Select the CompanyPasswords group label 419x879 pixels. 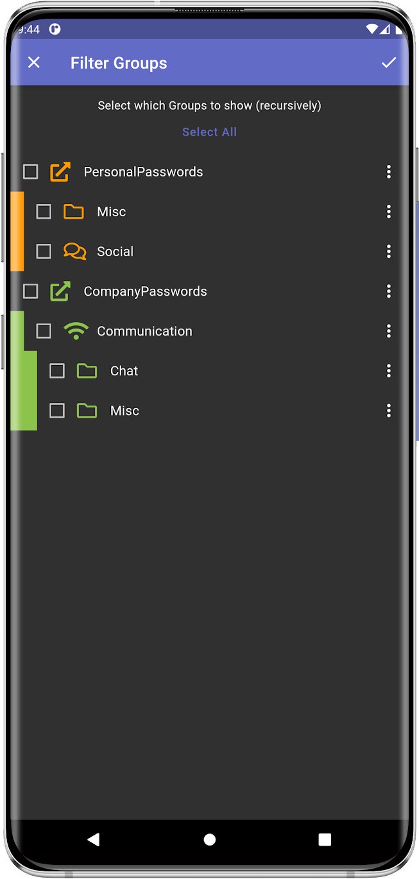pos(145,291)
